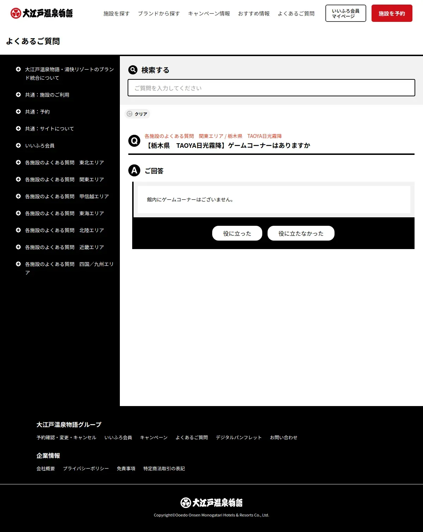Viewport: 423px width, 532px height.
Task: Expand plus icon for 東北エリア questions
Action: 18,162
